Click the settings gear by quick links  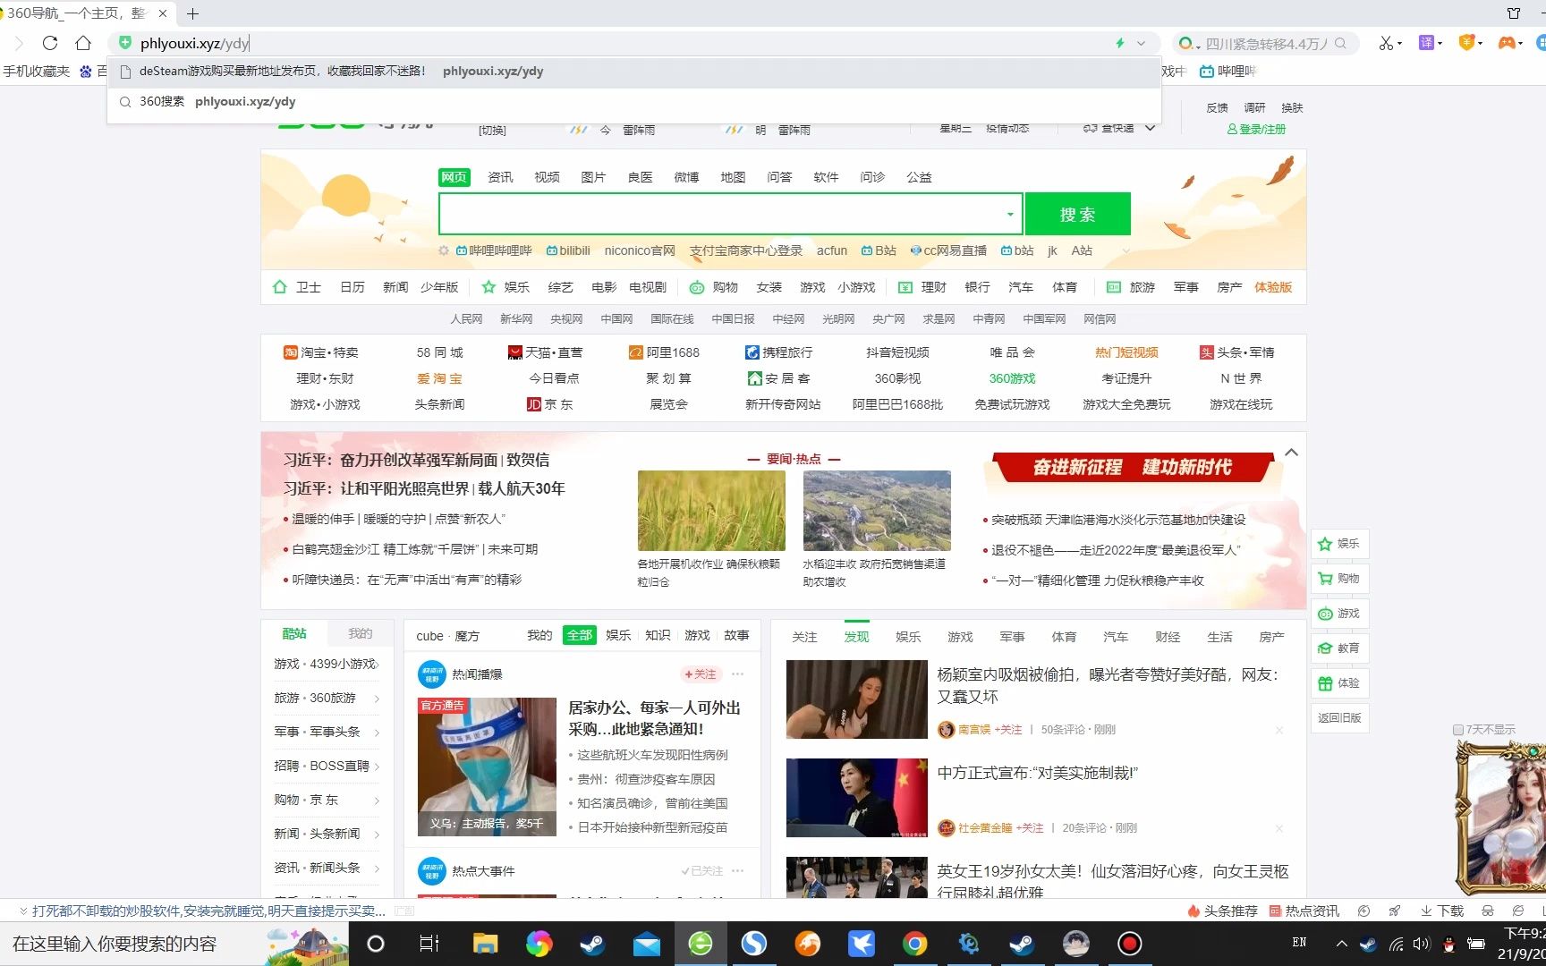[444, 251]
